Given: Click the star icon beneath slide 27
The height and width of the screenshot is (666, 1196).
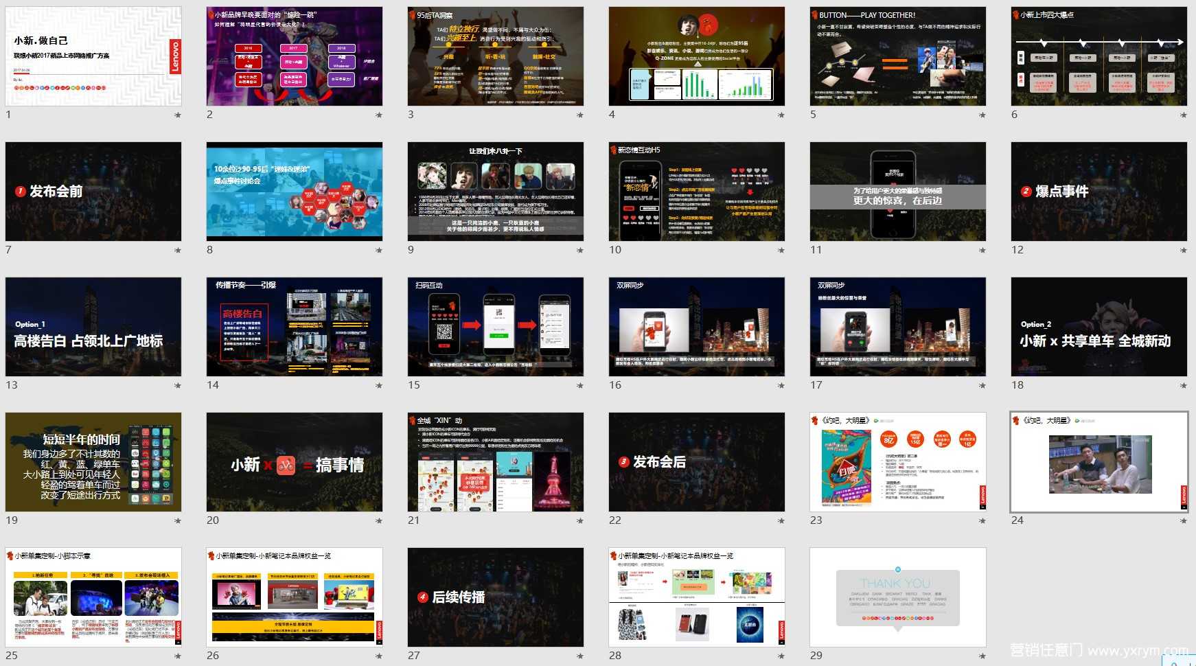Looking at the screenshot, I should click(x=580, y=656).
